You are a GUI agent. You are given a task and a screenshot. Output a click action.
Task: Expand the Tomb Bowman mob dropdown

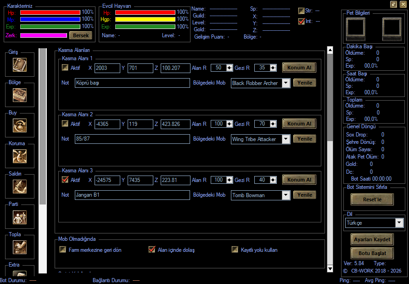coord(286,195)
